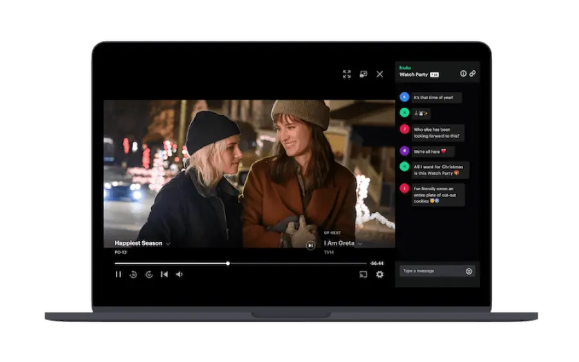
Task: Click the I Am Greta title
Action: tap(339, 243)
